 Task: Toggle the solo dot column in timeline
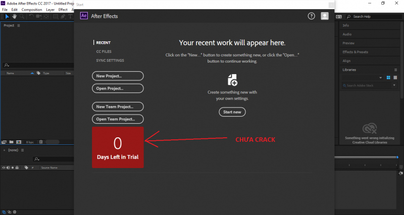(12, 168)
